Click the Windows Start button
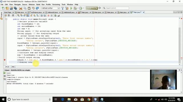The image size is (183, 102). pyautogui.click(x=3, y=99)
